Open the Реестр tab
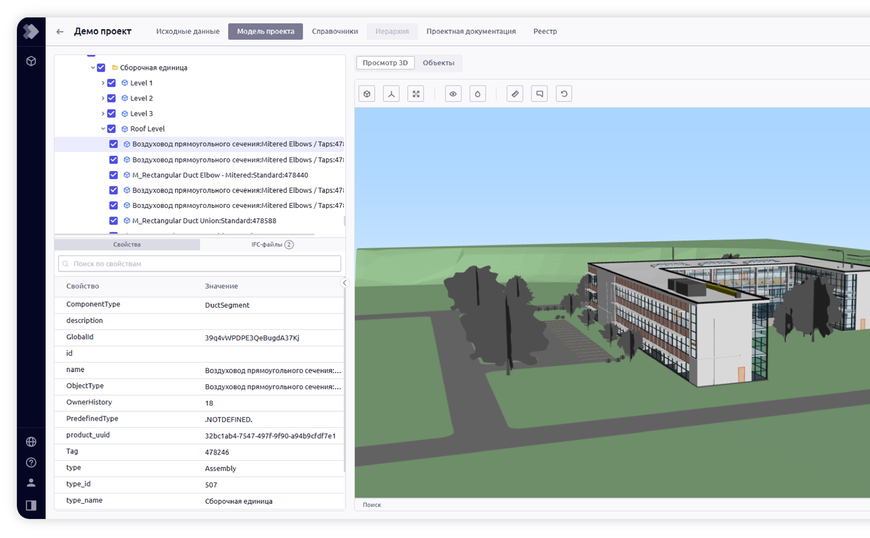Viewport: 870px width, 538px height. coord(545,31)
